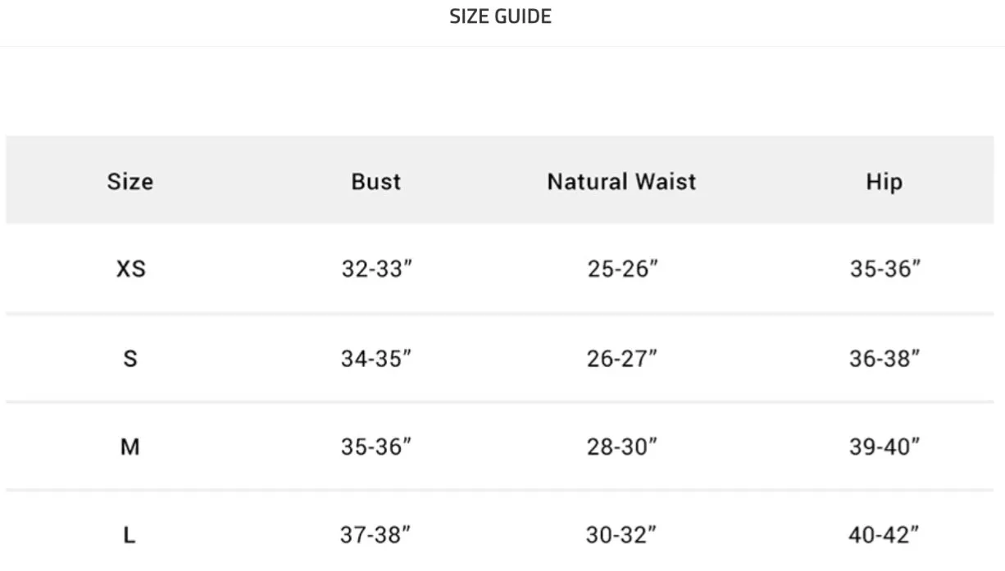Click the S waist value 26-27"
Viewport: 1005px width, 571px height.
[x=622, y=358]
